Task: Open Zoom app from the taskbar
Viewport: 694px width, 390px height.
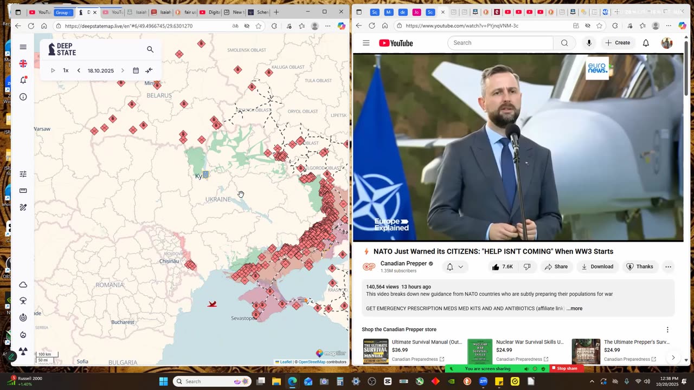Action: (483, 381)
